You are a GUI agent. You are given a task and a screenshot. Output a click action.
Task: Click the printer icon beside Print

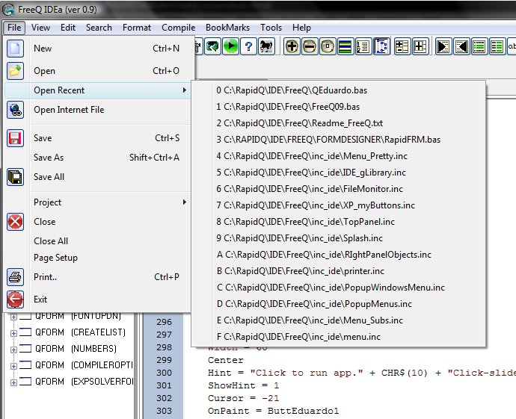pos(15,277)
